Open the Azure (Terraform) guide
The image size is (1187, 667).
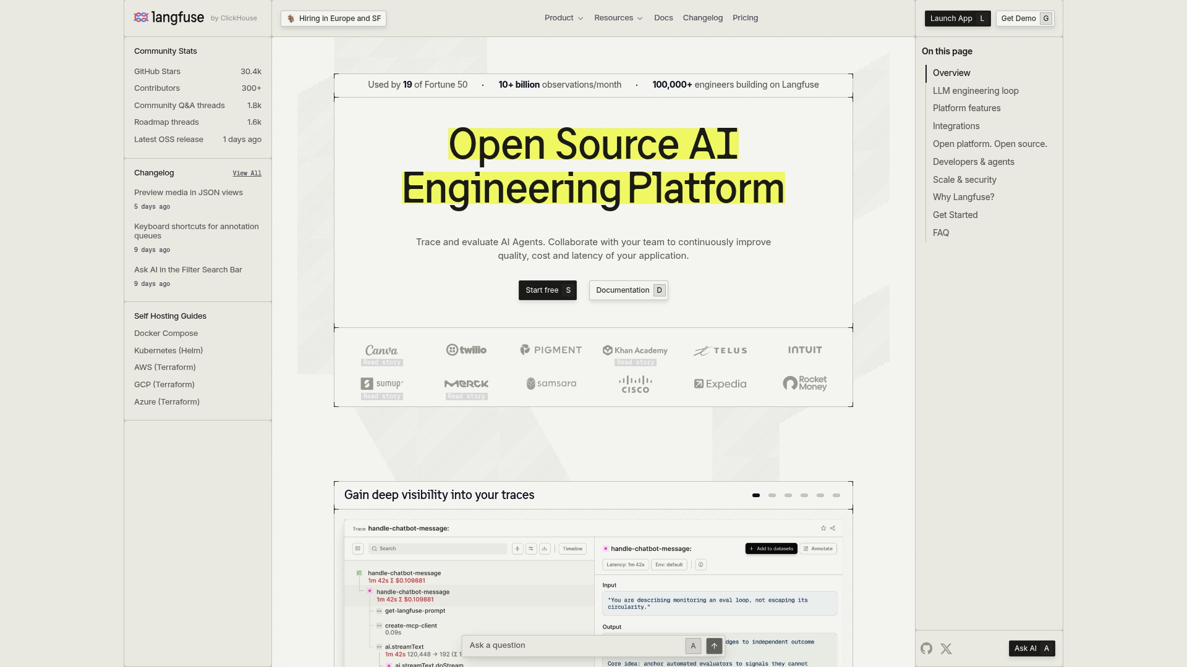click(167, 402)
